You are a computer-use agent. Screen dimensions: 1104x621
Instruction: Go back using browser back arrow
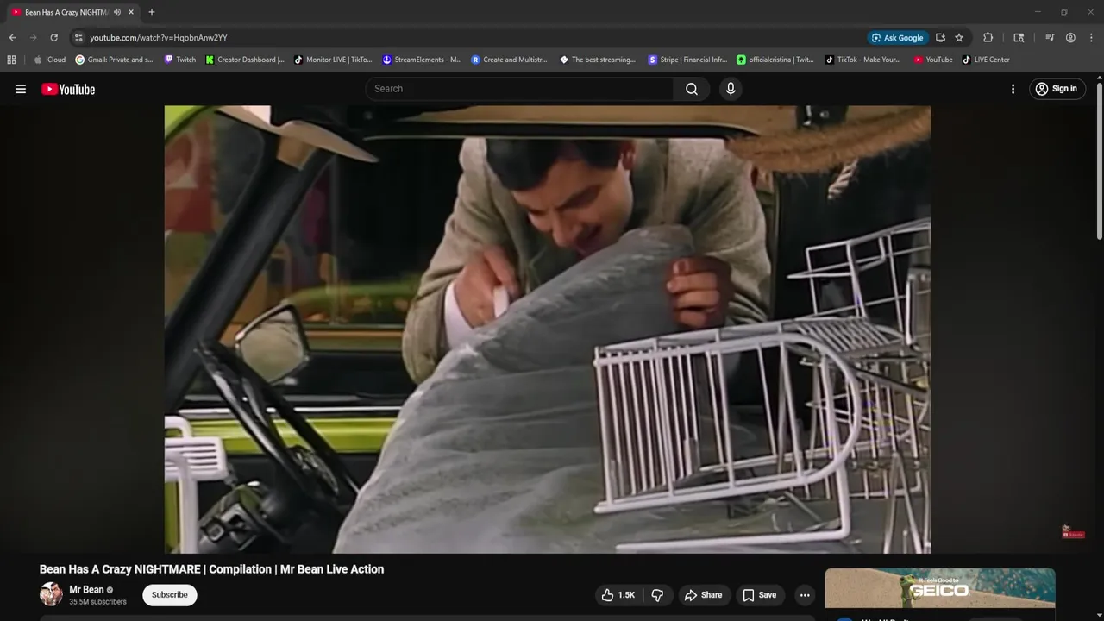12,38
